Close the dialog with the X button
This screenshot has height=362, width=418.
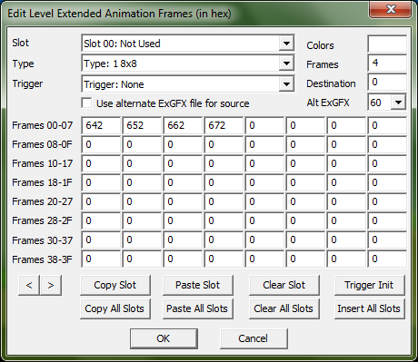click(x=391, y=9)
